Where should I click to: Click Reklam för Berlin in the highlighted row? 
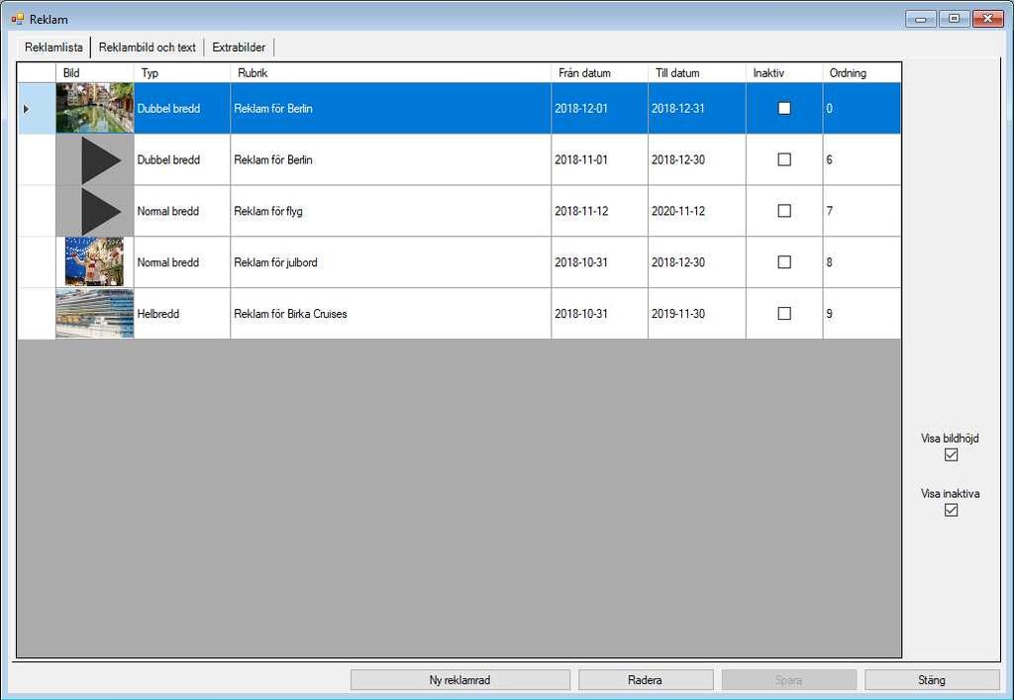click(390, 108)
